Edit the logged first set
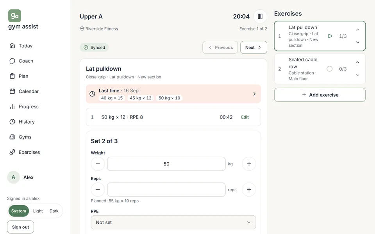 tap(245, 117)
